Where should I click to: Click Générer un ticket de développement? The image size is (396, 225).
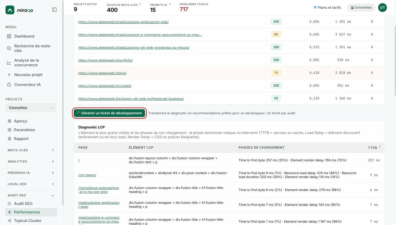click(x=109, y=113)
